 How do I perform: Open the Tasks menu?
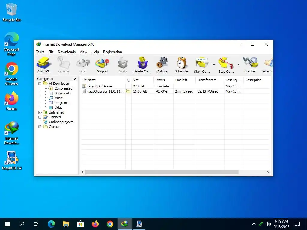(40, 52)
